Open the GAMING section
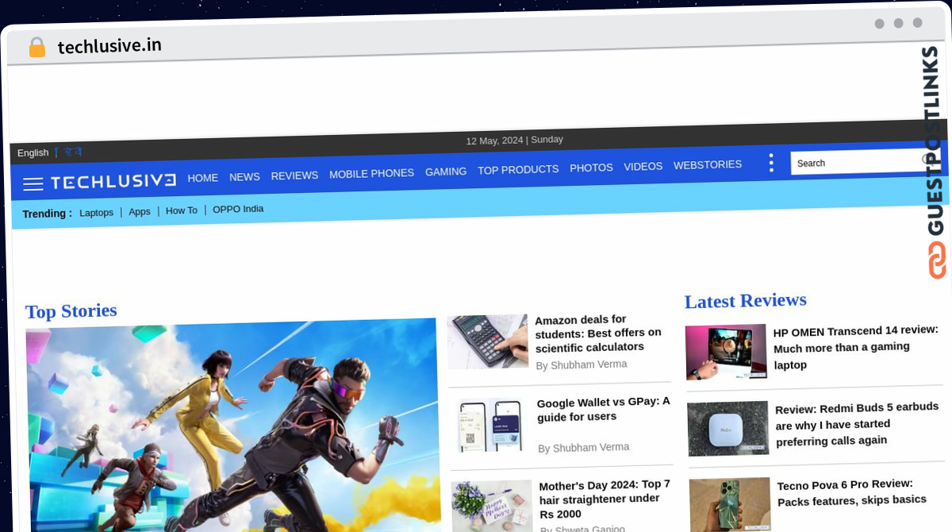Screen dimensions: 952x532 tap(446, 172)
